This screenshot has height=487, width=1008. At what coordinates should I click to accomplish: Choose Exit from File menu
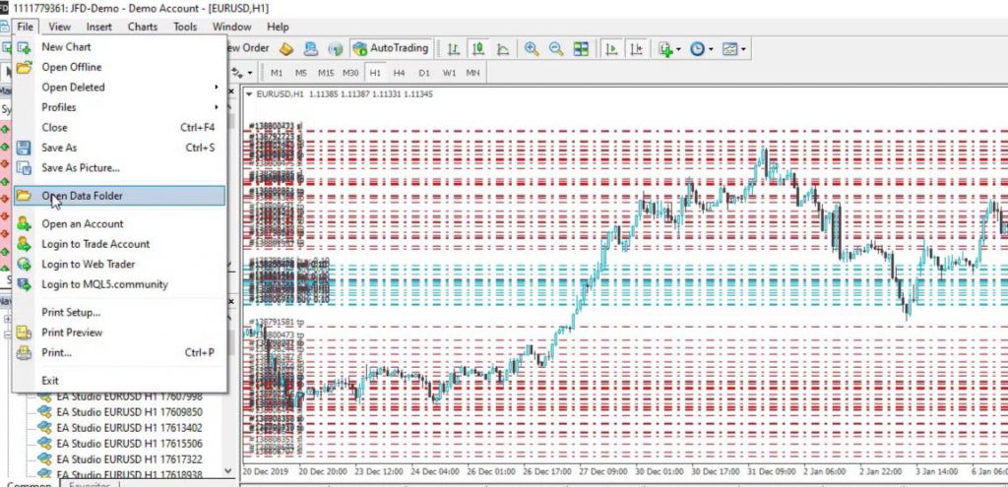point(119,381)
